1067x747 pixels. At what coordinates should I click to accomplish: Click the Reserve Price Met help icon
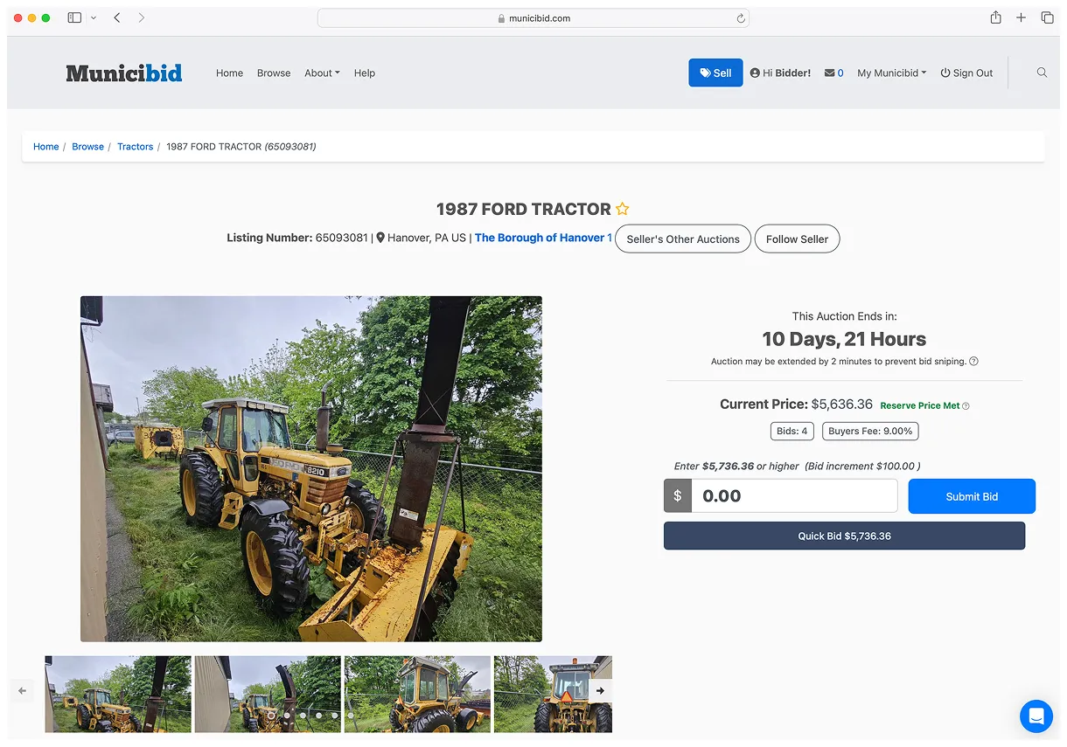coord(966,405)
